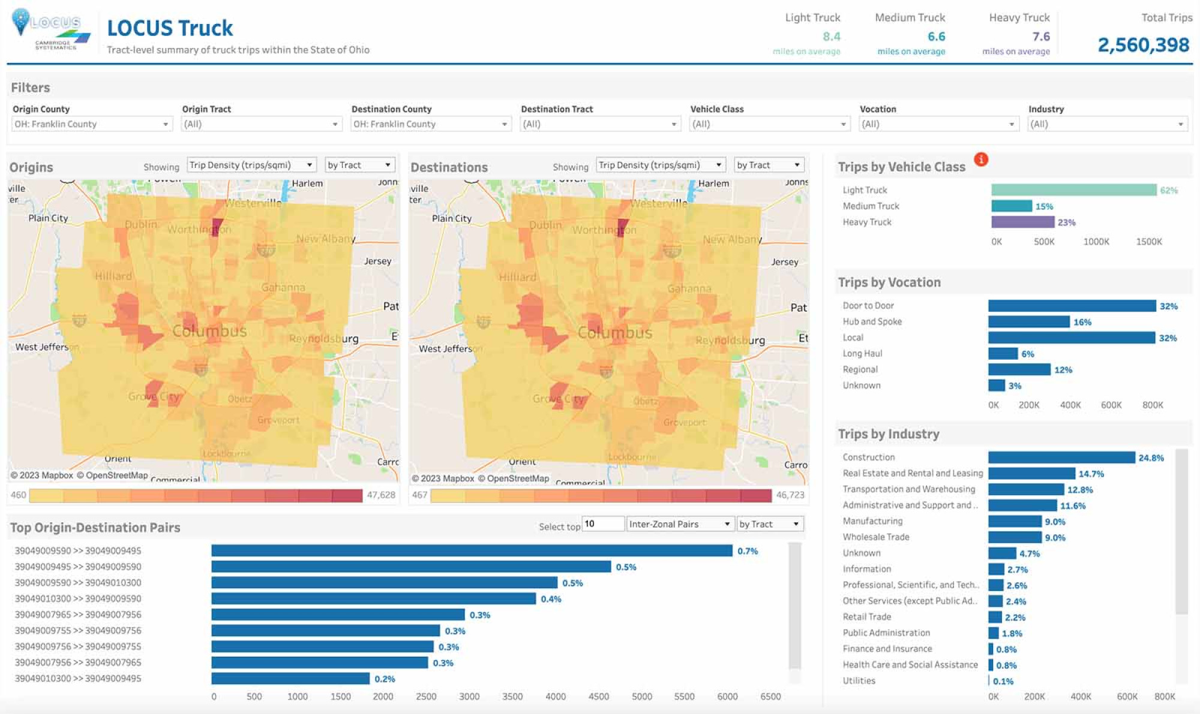Viewport: 1200px width, 714px height.
Task: Click the 'Select top' input showing 10
Action: [x=602, y=523]
